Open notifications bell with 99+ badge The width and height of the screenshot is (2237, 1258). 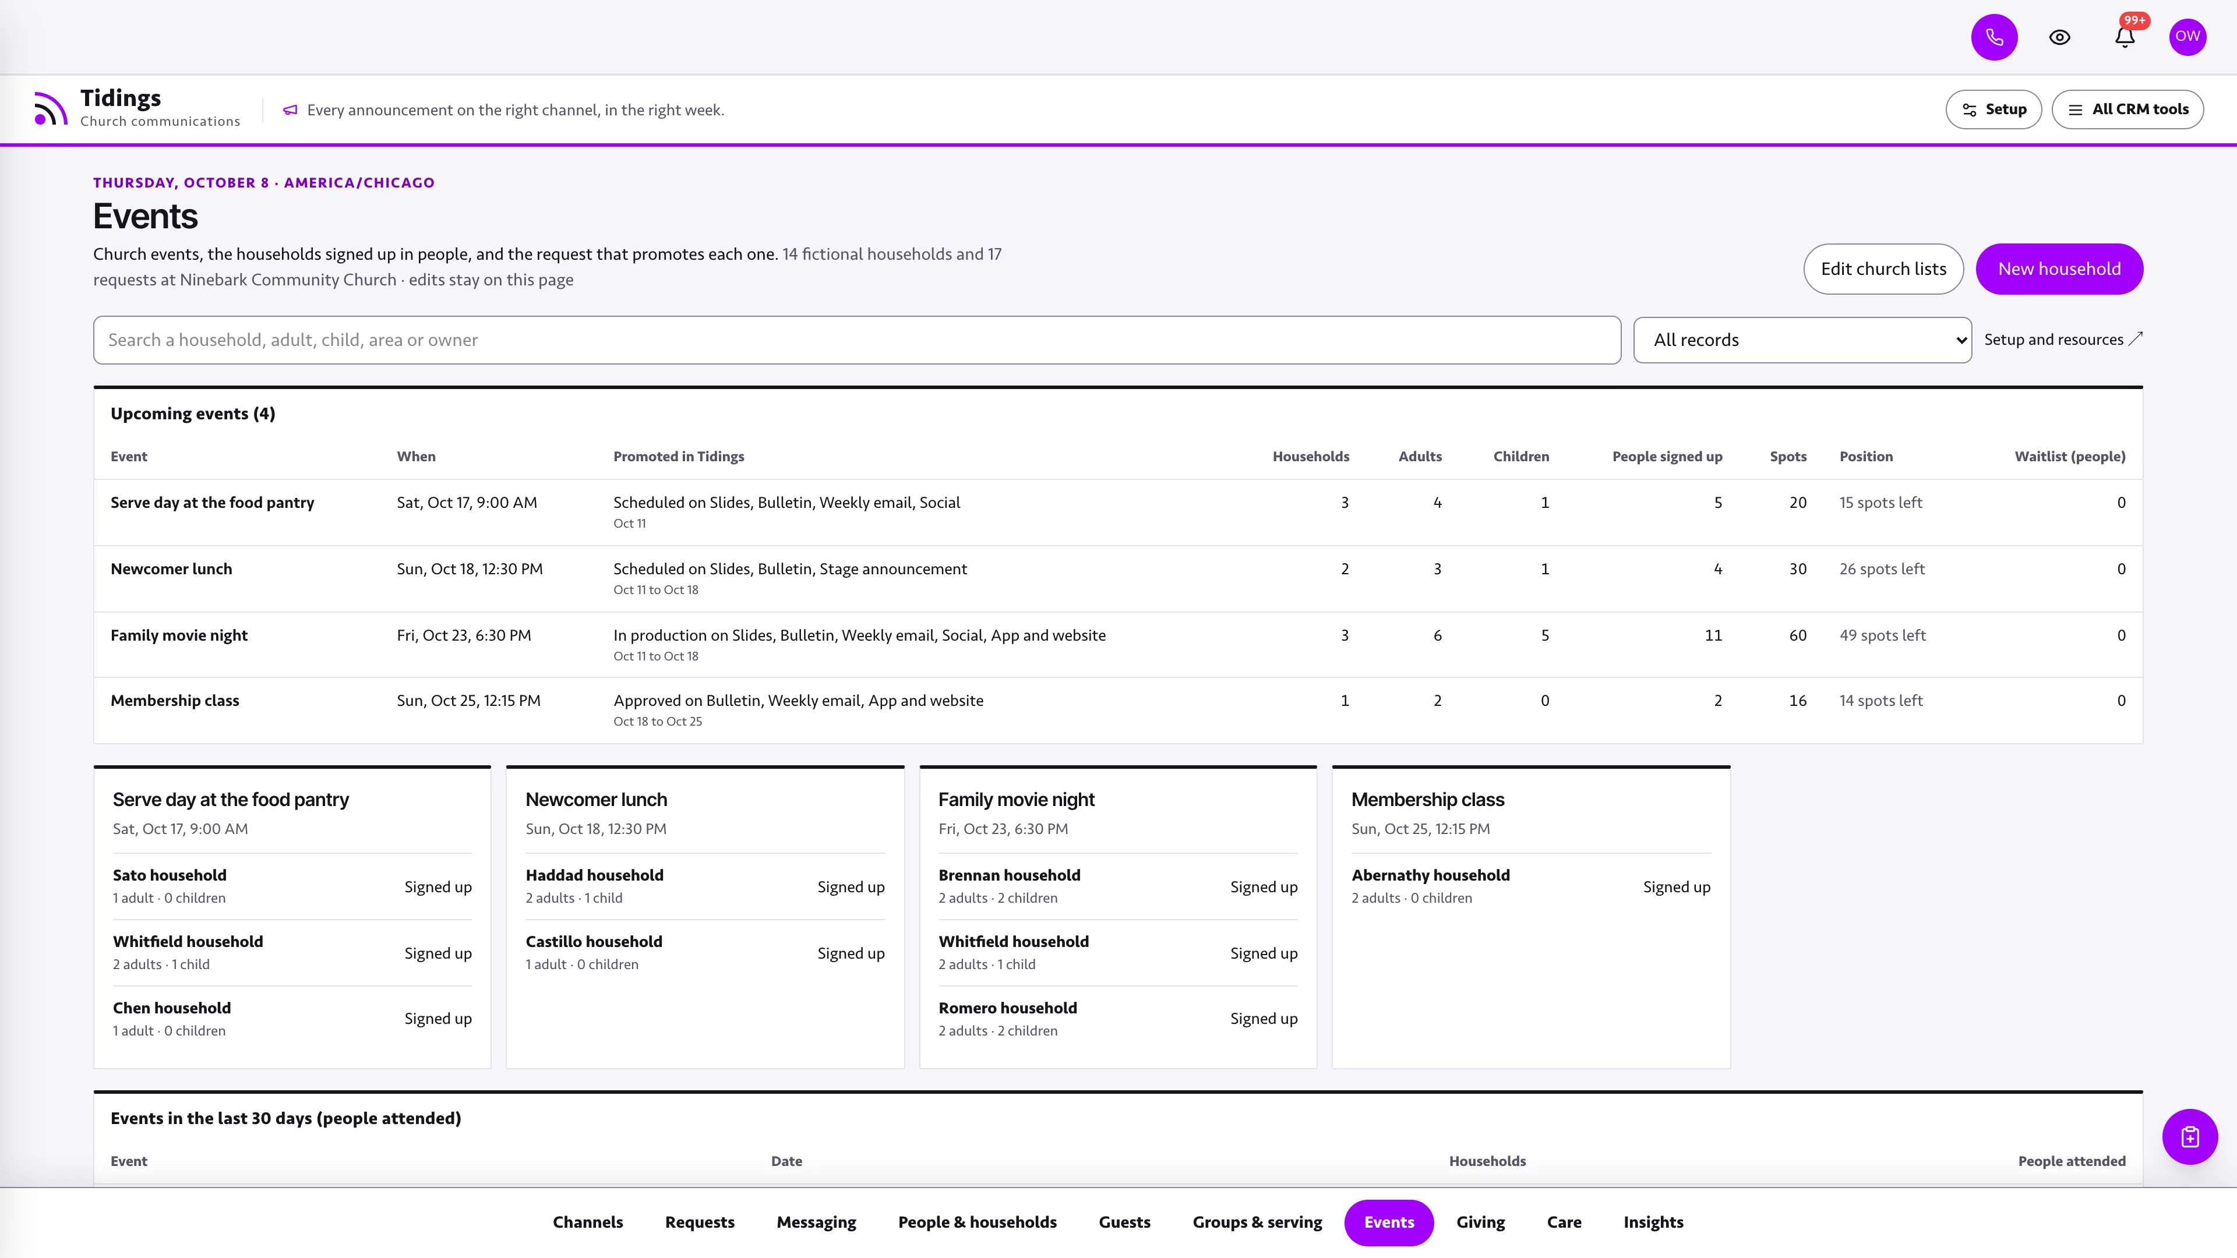tap(2124, 37)
